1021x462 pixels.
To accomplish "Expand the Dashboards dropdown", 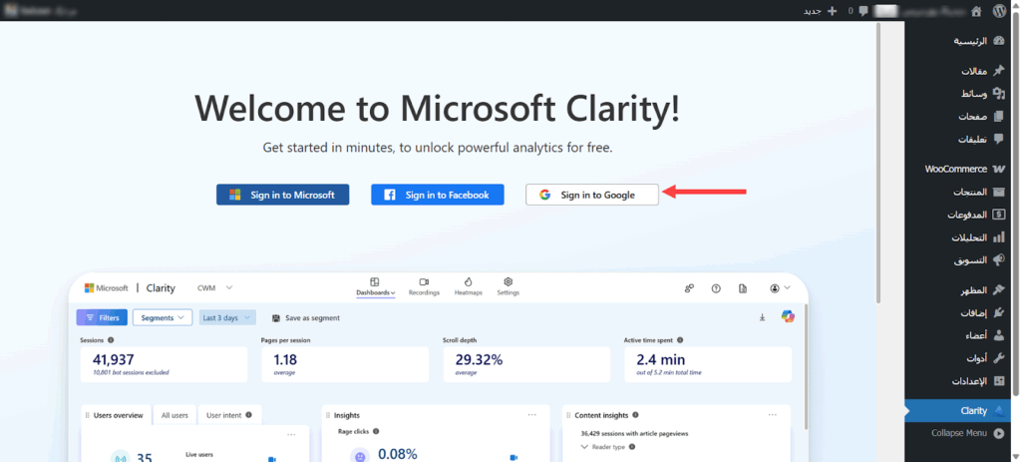I will [375, 287].
